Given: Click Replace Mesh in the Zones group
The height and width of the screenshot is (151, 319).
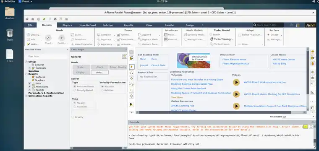Looking at the screenshot, I should tap(149, 39).
